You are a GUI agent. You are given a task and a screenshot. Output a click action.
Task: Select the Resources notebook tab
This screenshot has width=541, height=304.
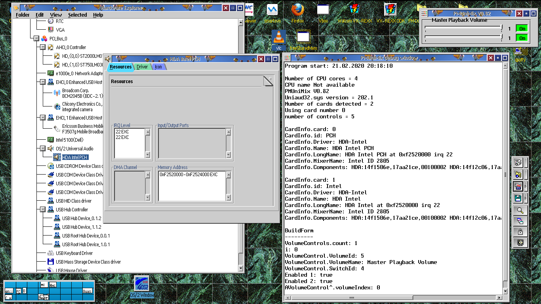tap(120, 67)
